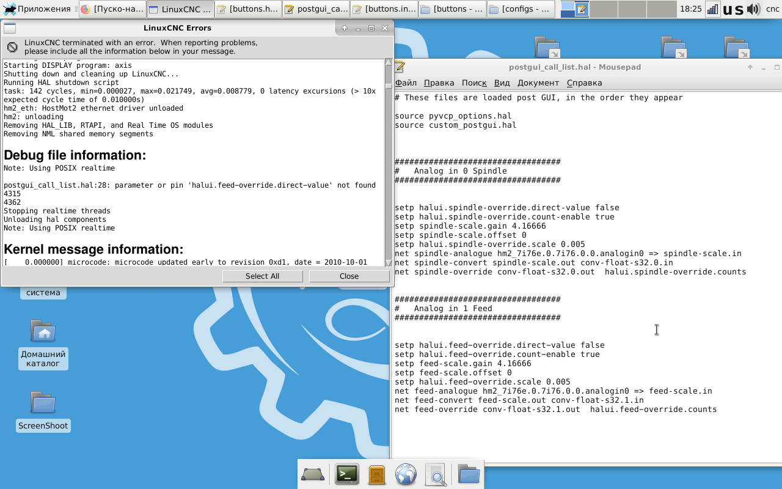
Task: Open the Документ menu in Mousepad
Action: (538, 83)
